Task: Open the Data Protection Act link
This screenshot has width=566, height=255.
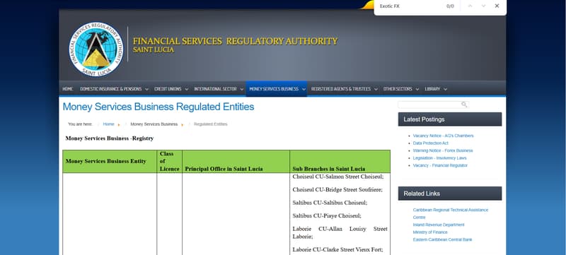Action: click(431, 143)
